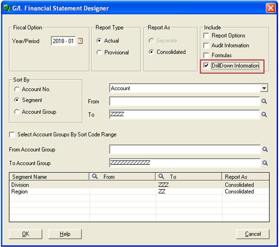Click magnifier icon in From column header
This screenshot has height=247, width=279.
(95, 177)
